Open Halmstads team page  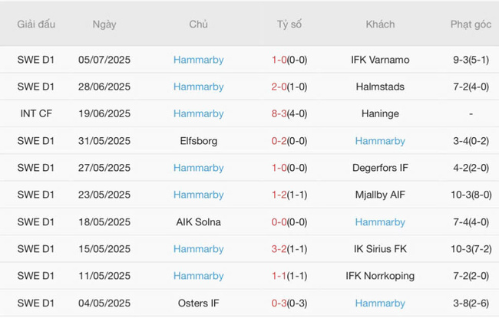click(x=380, y=87)
